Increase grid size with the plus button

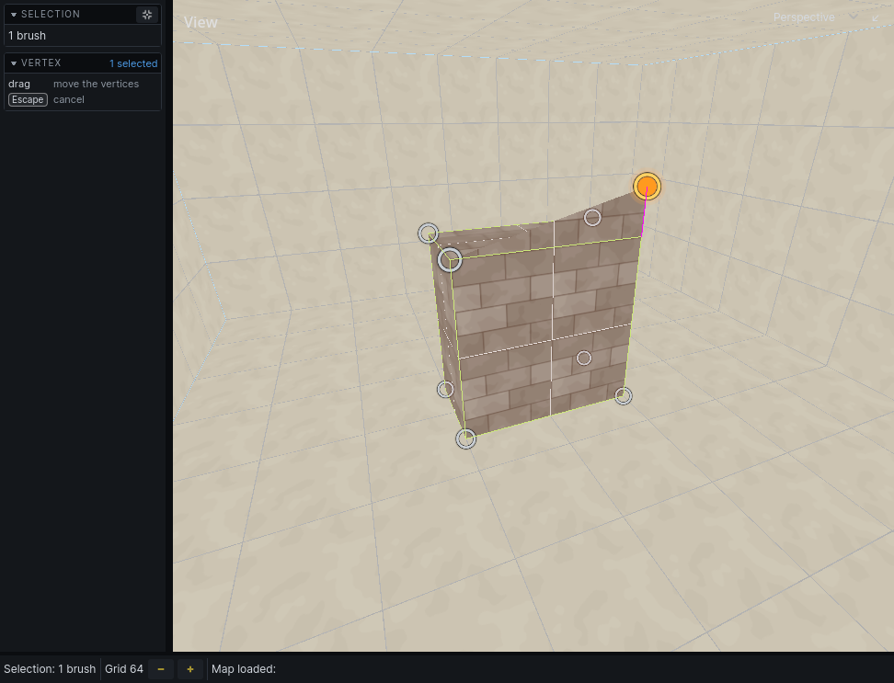click(x=190, y=669)
